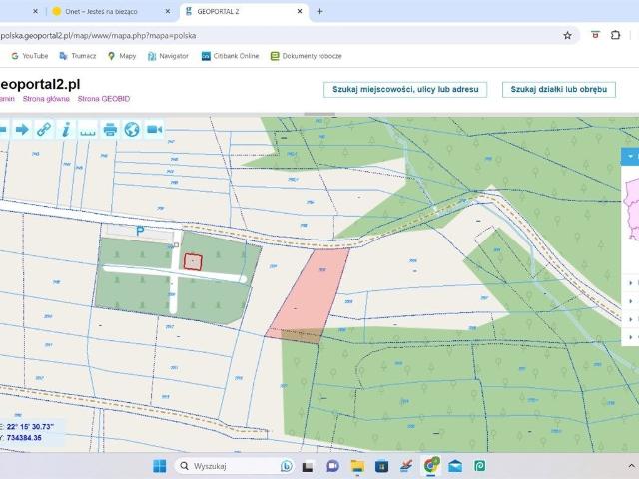Screen dimensions: 639x479
Task: Click the grey splitter handle above the map
Action: point(319,114)
